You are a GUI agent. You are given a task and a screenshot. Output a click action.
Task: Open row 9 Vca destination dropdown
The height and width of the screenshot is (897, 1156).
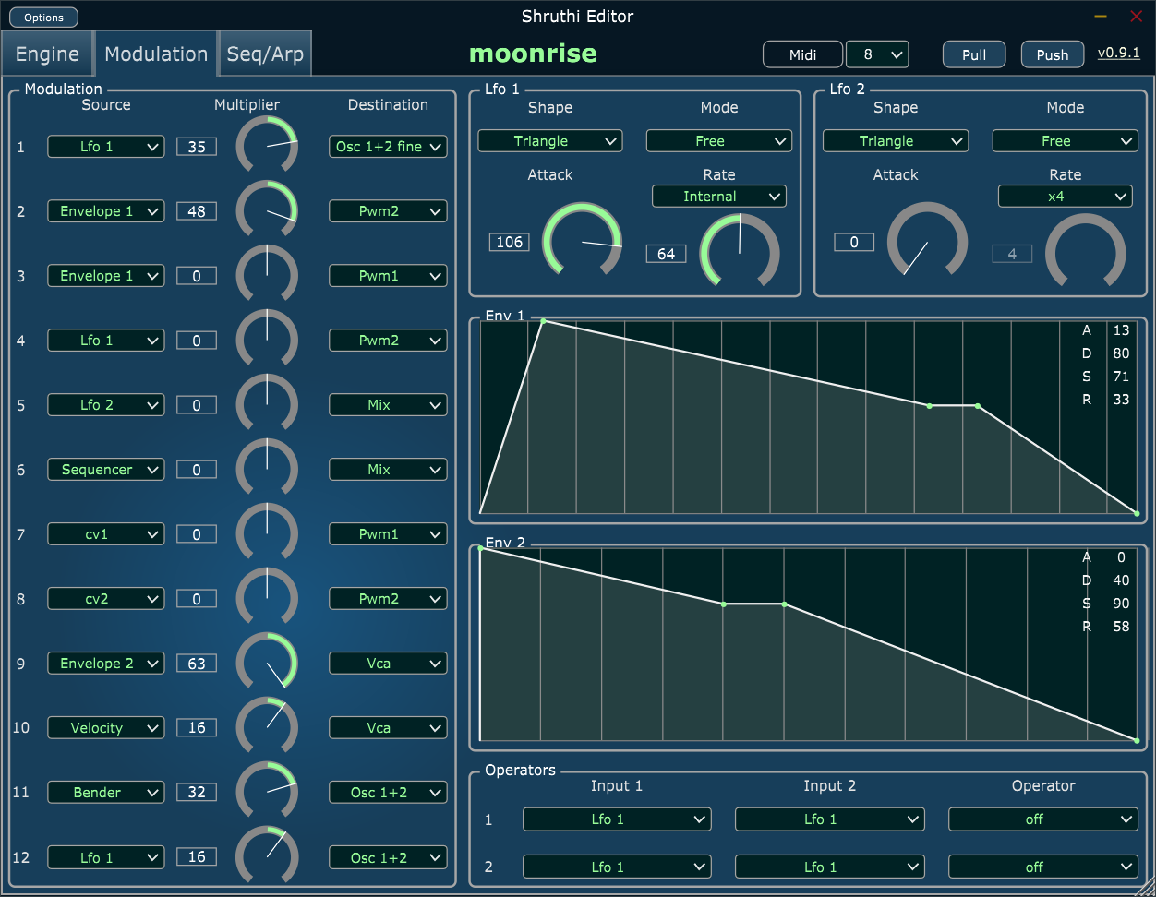pos(388,664)
